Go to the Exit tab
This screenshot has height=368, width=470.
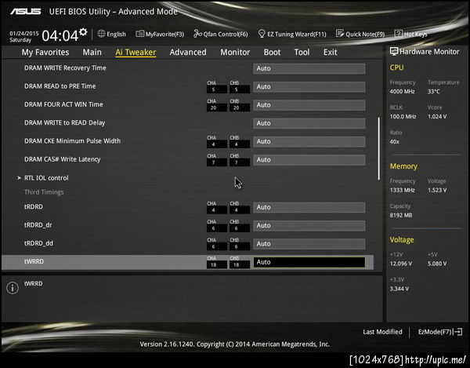click(330, 53)
